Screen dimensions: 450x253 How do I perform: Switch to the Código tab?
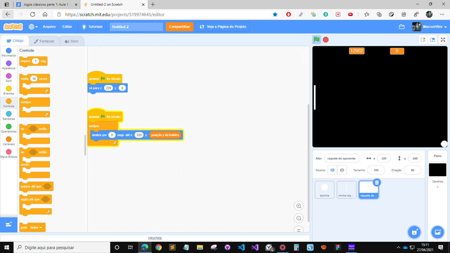coord(15,41)
